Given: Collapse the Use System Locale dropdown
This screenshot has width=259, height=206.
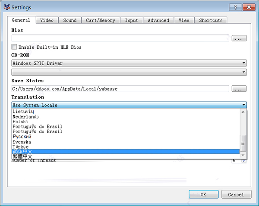Looking at the screenshot, I should [x=129, y=105].
